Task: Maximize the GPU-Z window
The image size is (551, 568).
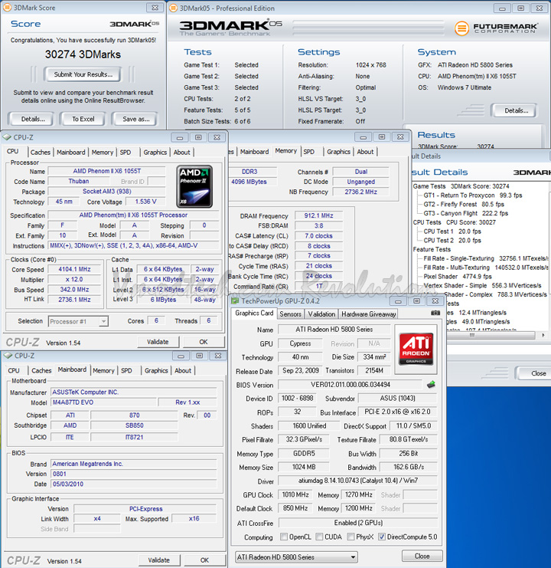Action: coord(416,301)
